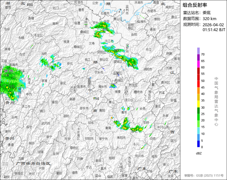Click the purple 65–70 dBZ legend swatch
This screenshot has height=180, width=227.
click(198, 57)
